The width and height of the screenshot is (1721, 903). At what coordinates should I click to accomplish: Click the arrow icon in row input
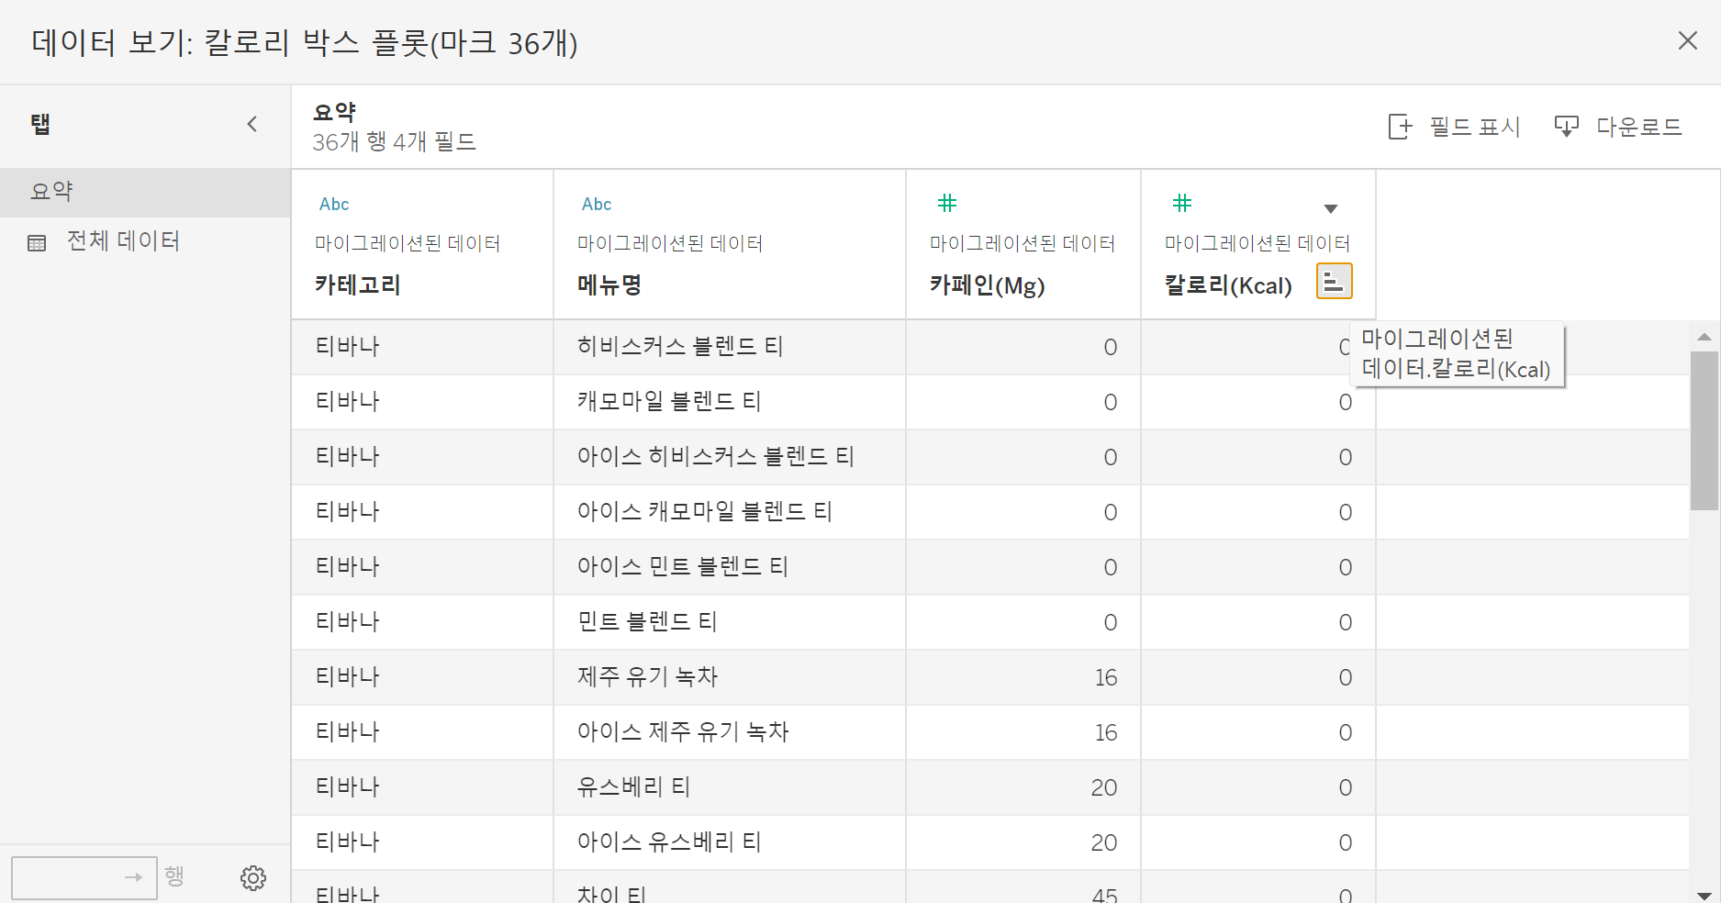[134, 878]
